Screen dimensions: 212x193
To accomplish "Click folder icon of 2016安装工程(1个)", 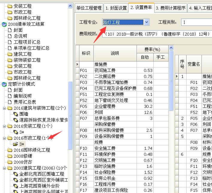I will click(10, 126).
